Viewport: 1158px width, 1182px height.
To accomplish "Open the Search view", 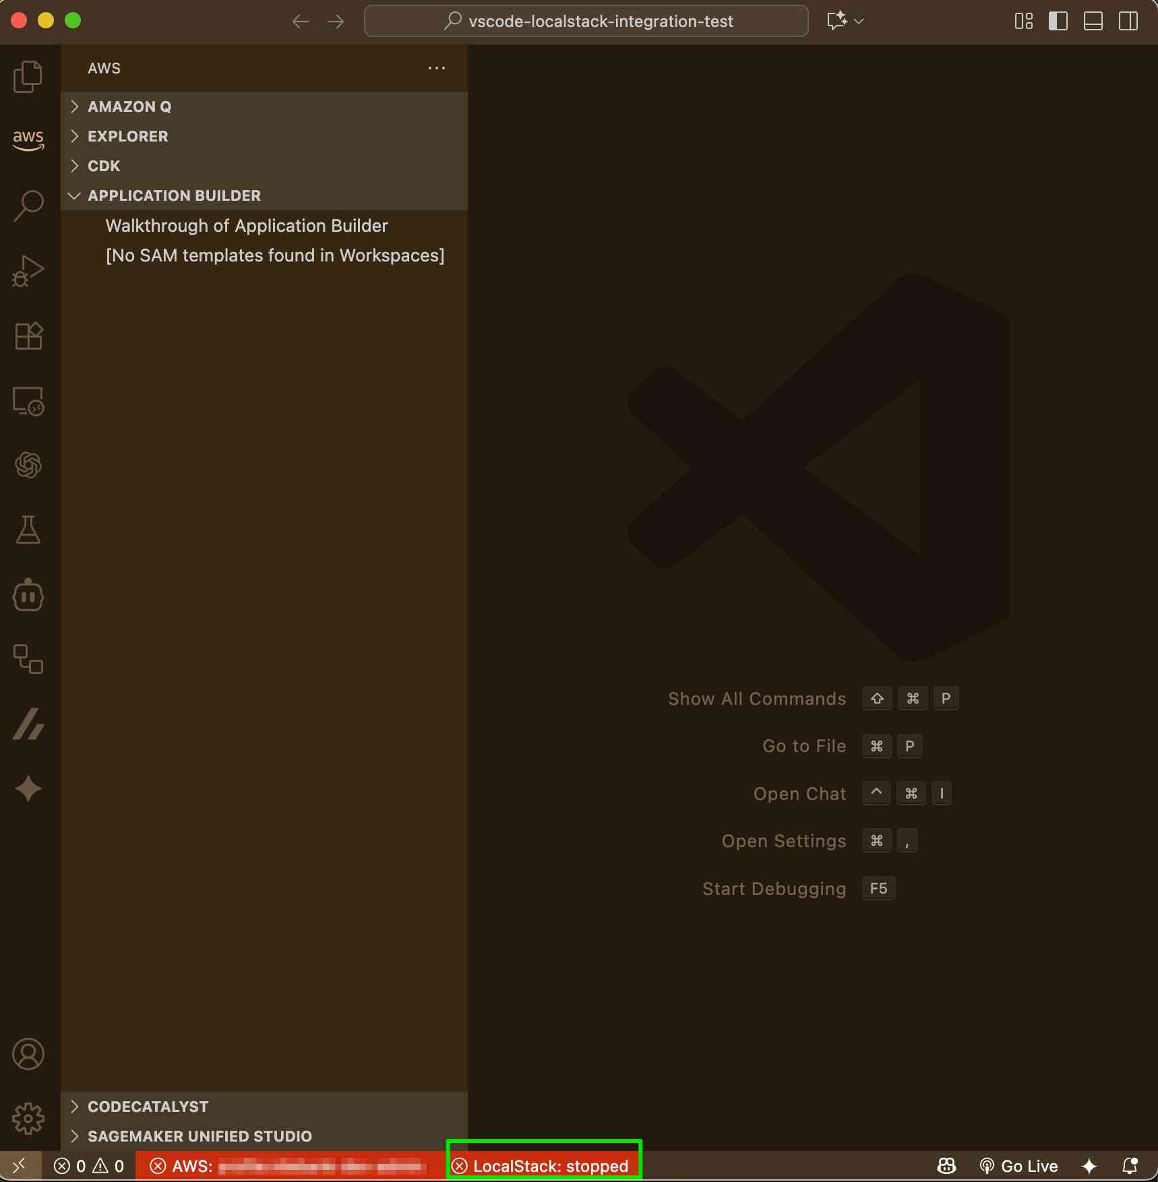I will [28, 205].
